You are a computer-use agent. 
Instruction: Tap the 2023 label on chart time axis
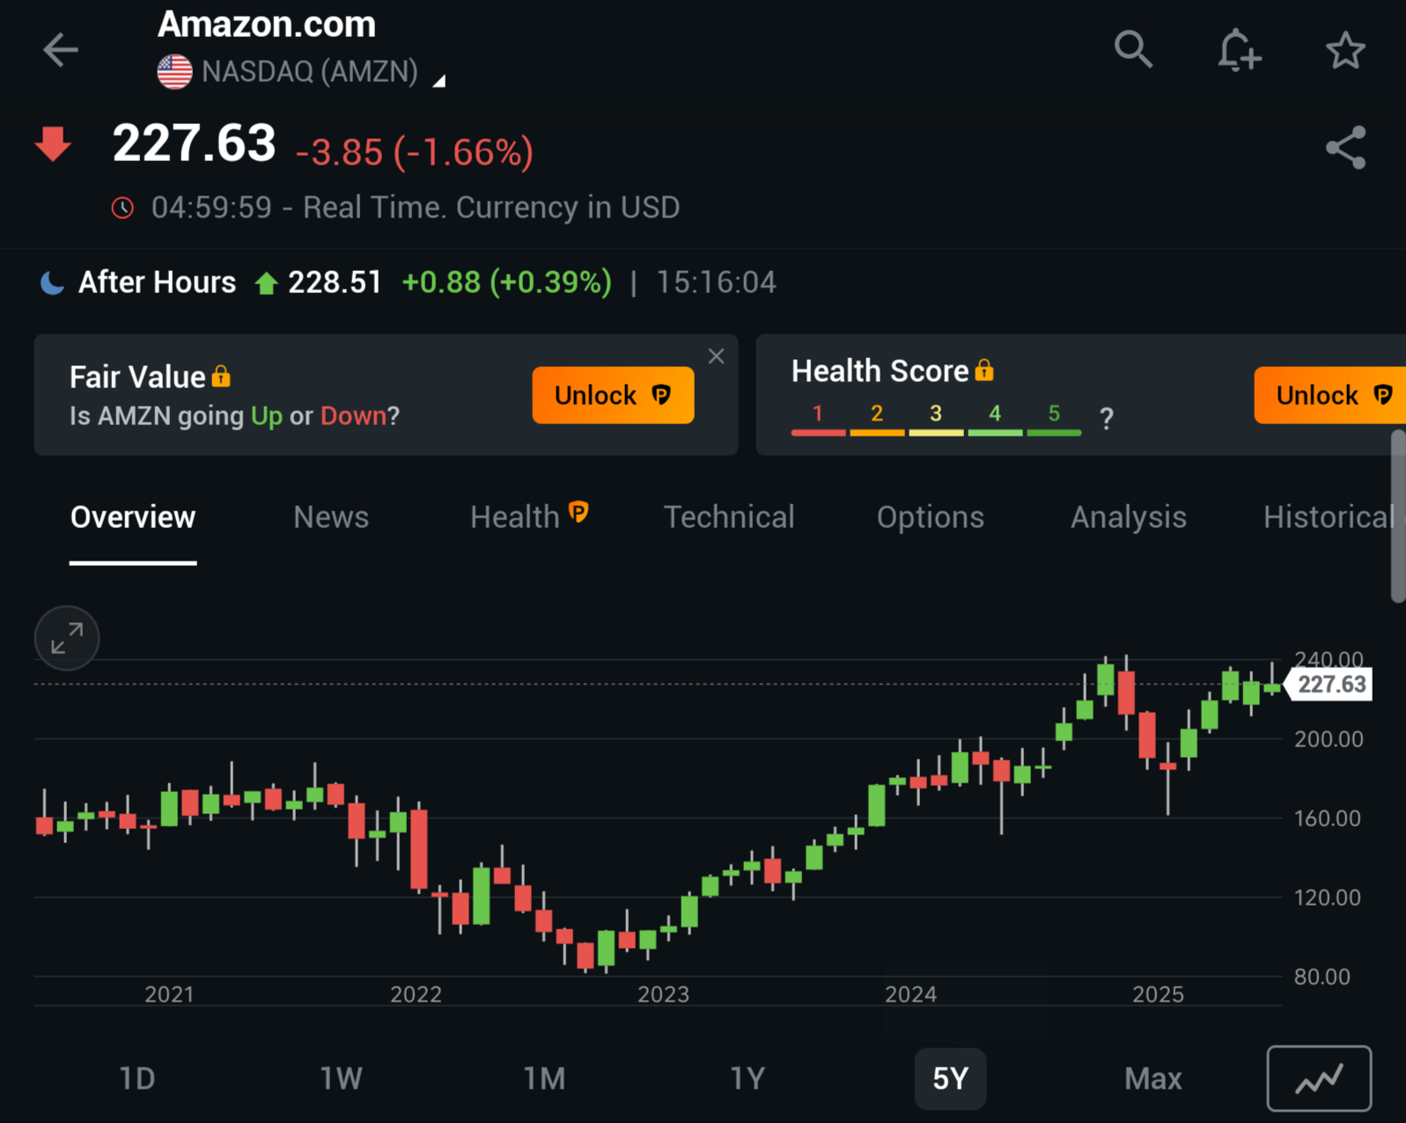[664, 995]
